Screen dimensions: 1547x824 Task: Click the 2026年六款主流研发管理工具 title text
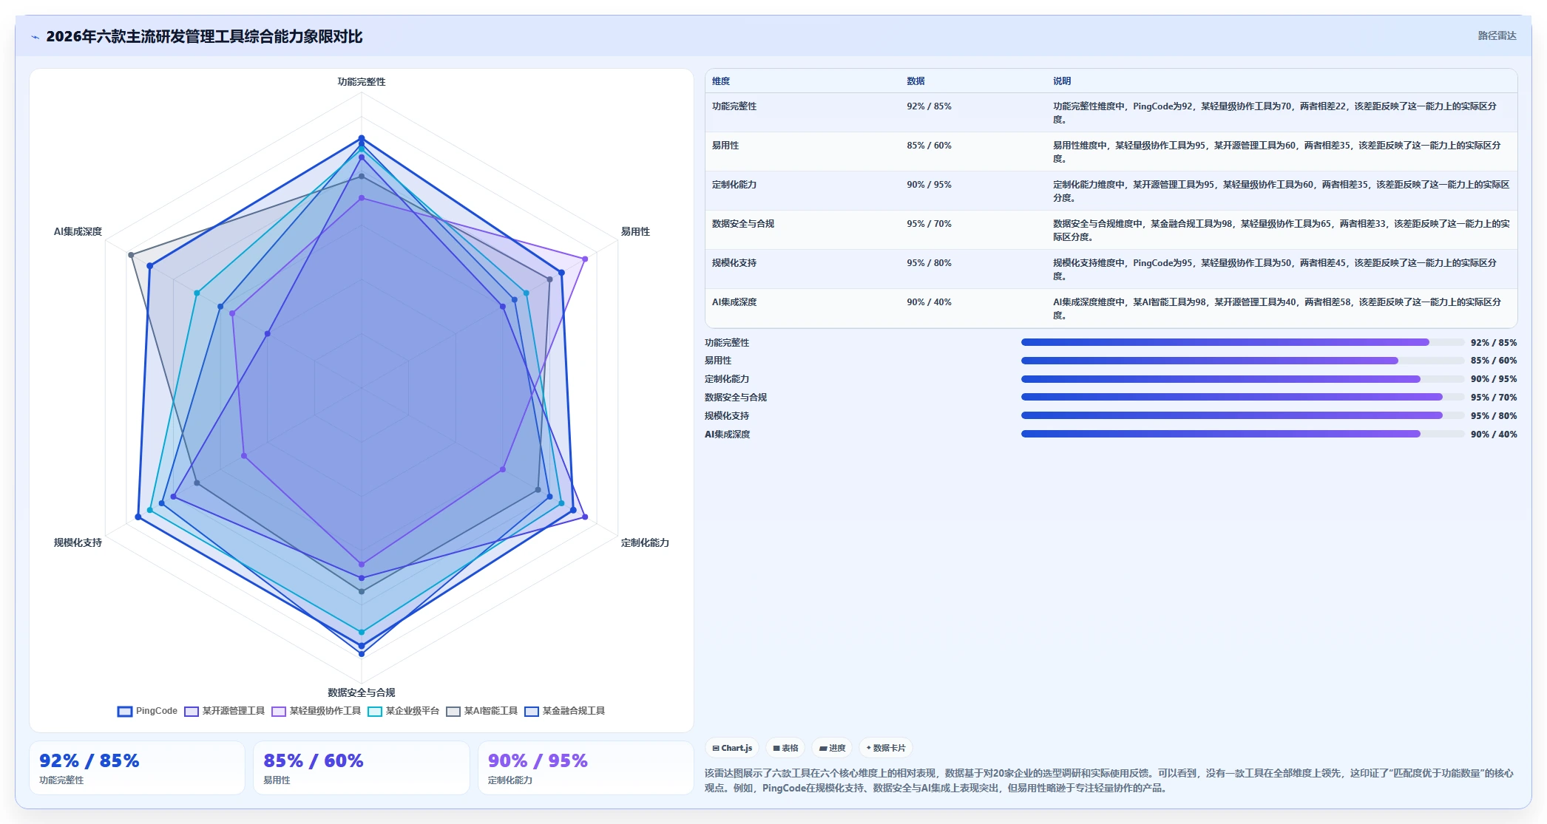click(x=204, y=36)
